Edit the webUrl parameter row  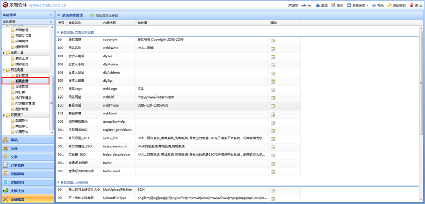coord(274,98)
